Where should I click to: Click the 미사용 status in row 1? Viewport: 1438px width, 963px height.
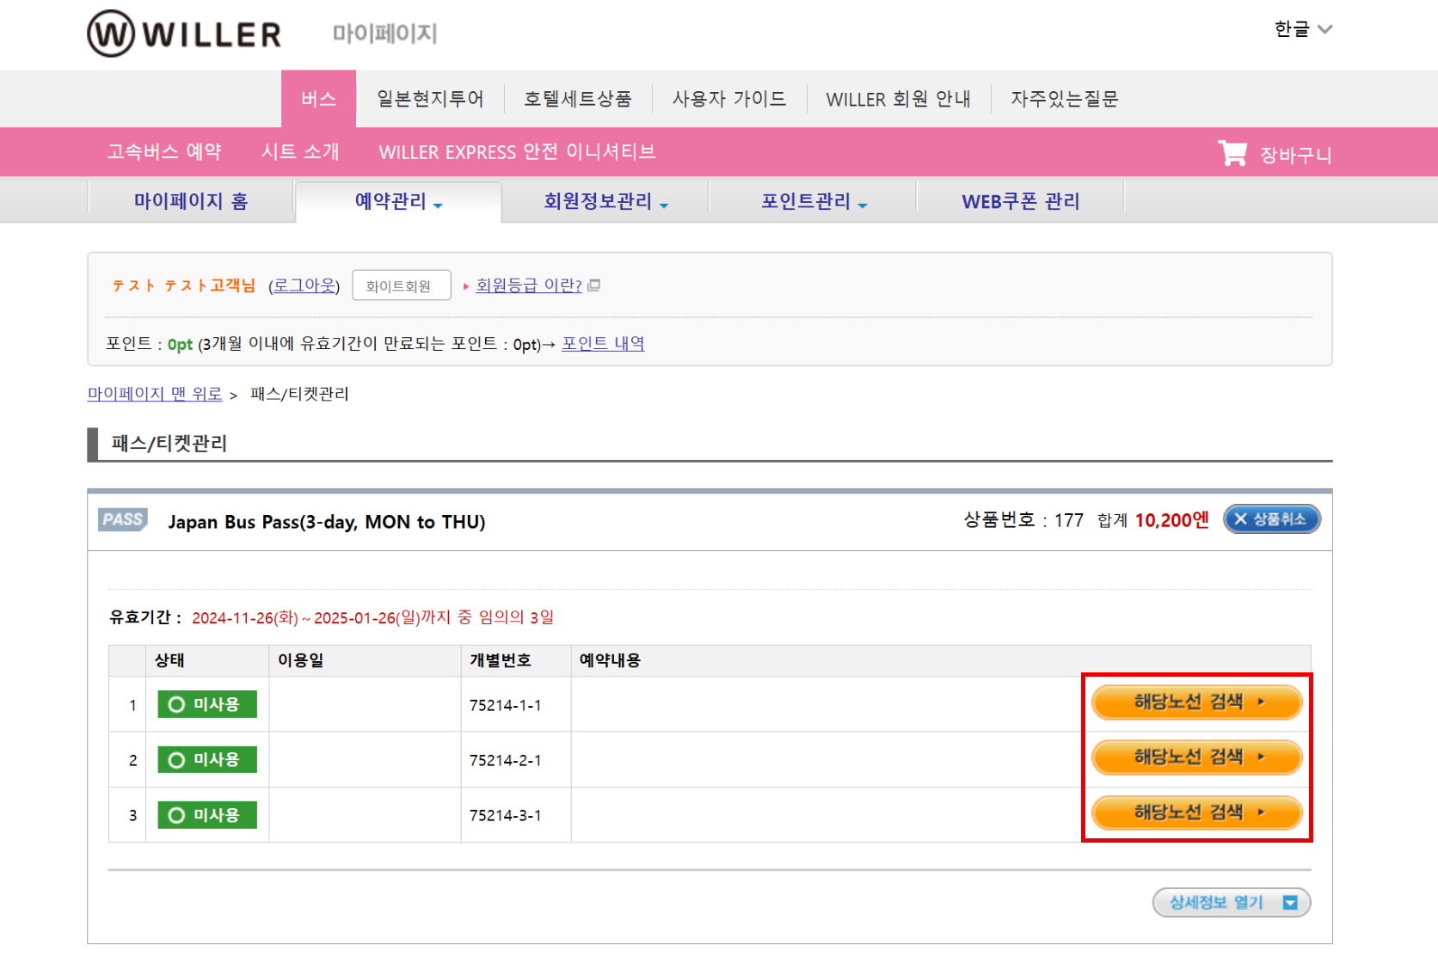coord(207,704)
